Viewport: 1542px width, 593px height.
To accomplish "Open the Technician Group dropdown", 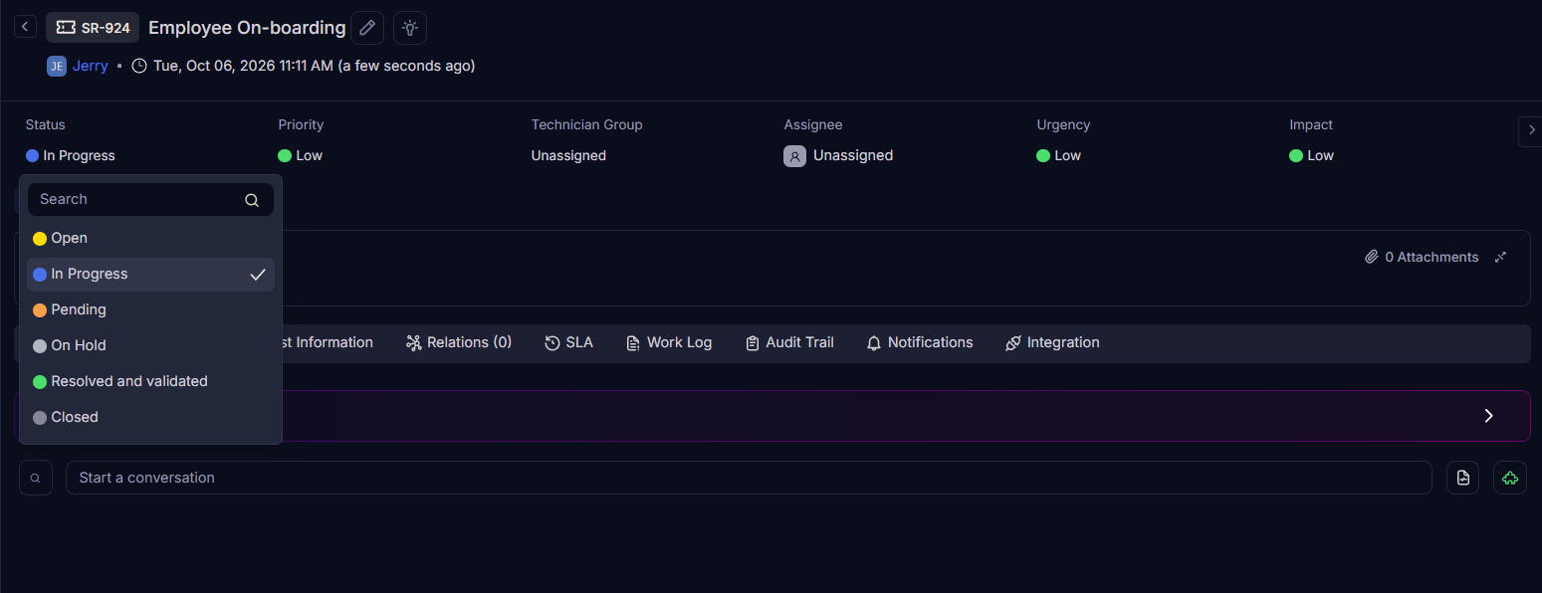I will click(x=568, y=155).
